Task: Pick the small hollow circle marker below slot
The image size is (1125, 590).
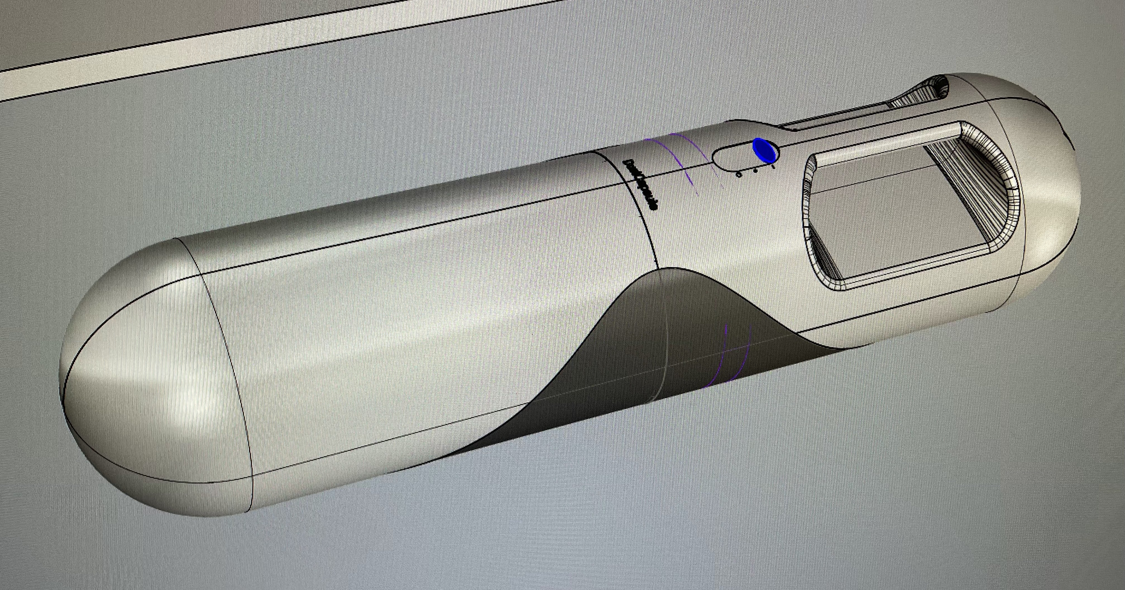Action: pos(739,175)
